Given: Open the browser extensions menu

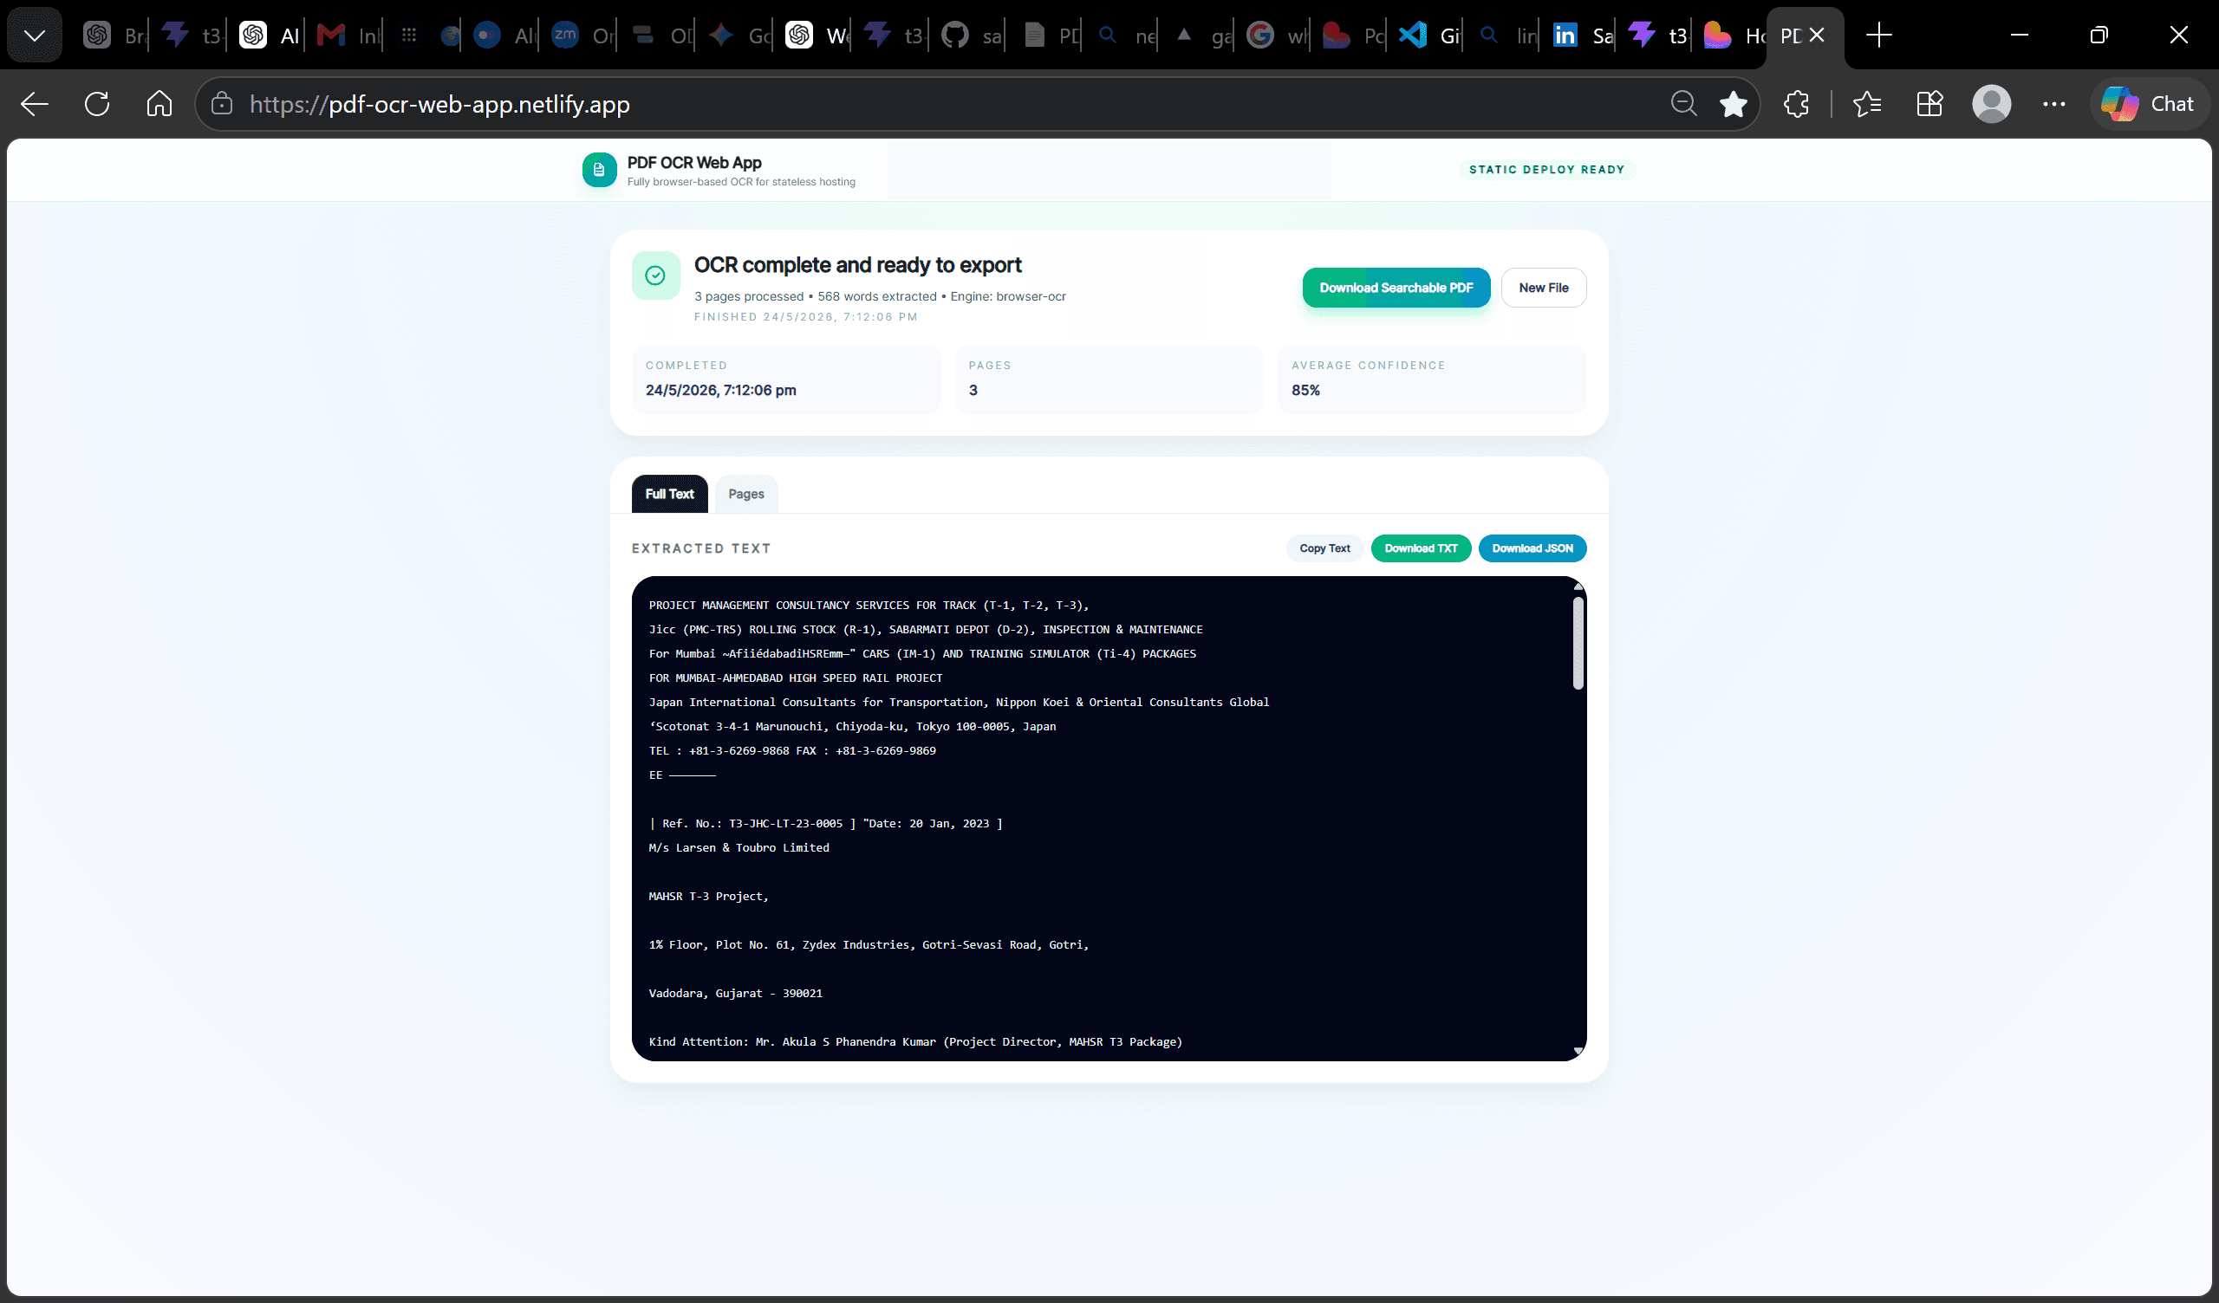Looking at the screenshot, I should 1796,104.
